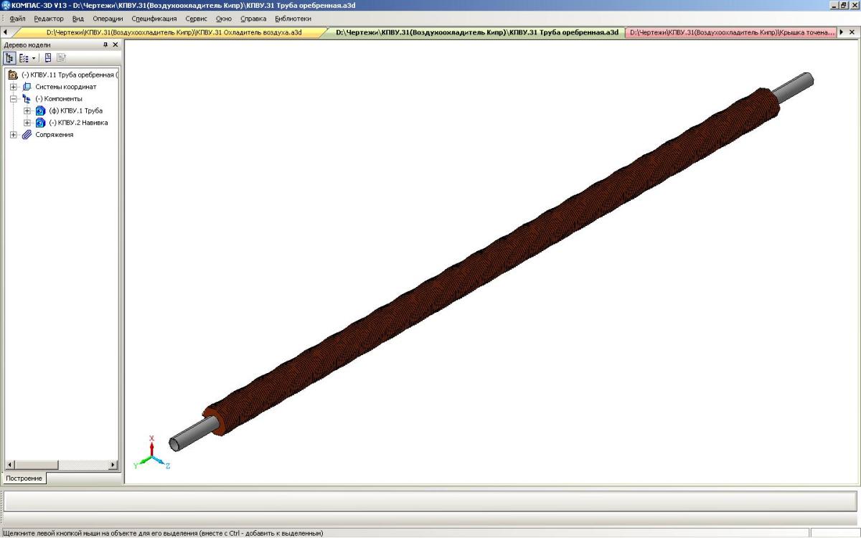
Task: Select the root assembly icon in tree
Action: coord(13,75)
